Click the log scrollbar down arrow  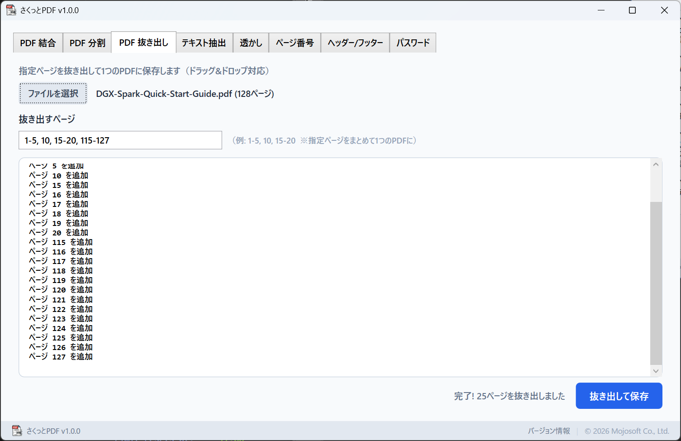point(656,371)
